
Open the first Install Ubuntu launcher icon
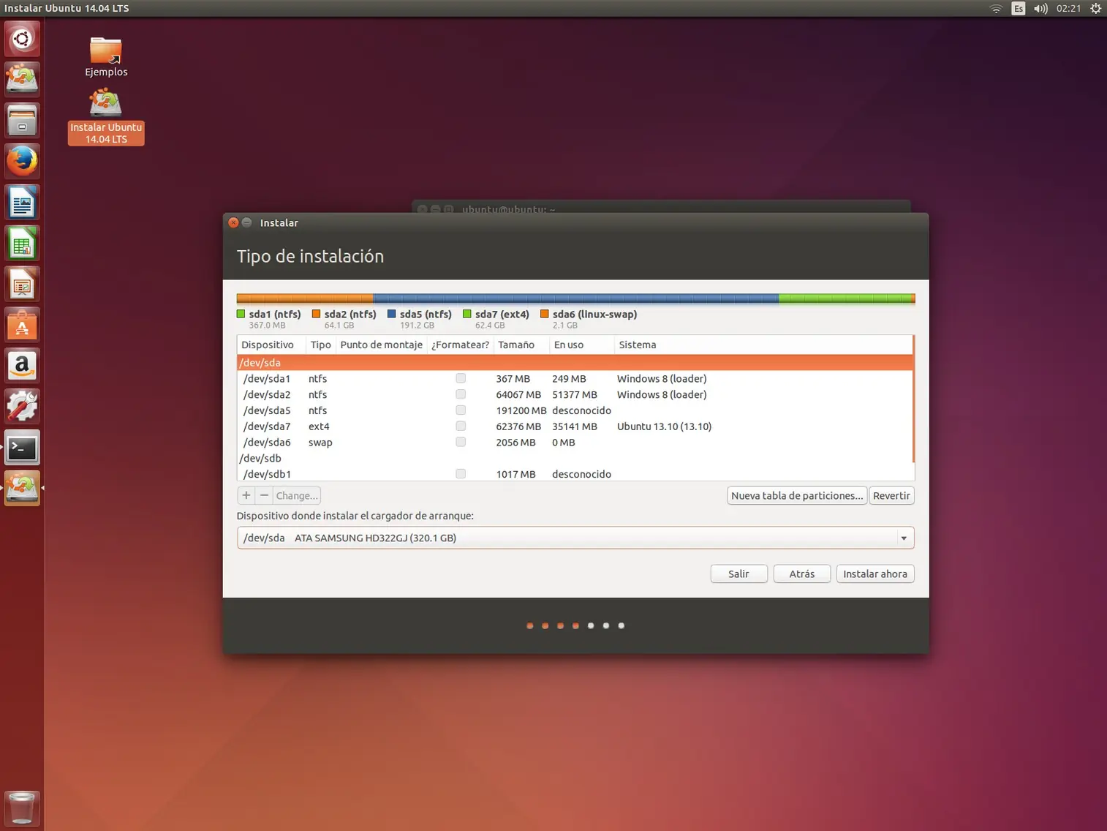click(x=22, y=79)
